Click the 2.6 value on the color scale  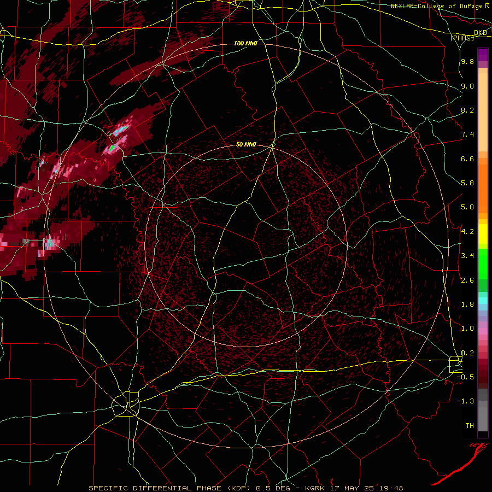tap(467, 280)
